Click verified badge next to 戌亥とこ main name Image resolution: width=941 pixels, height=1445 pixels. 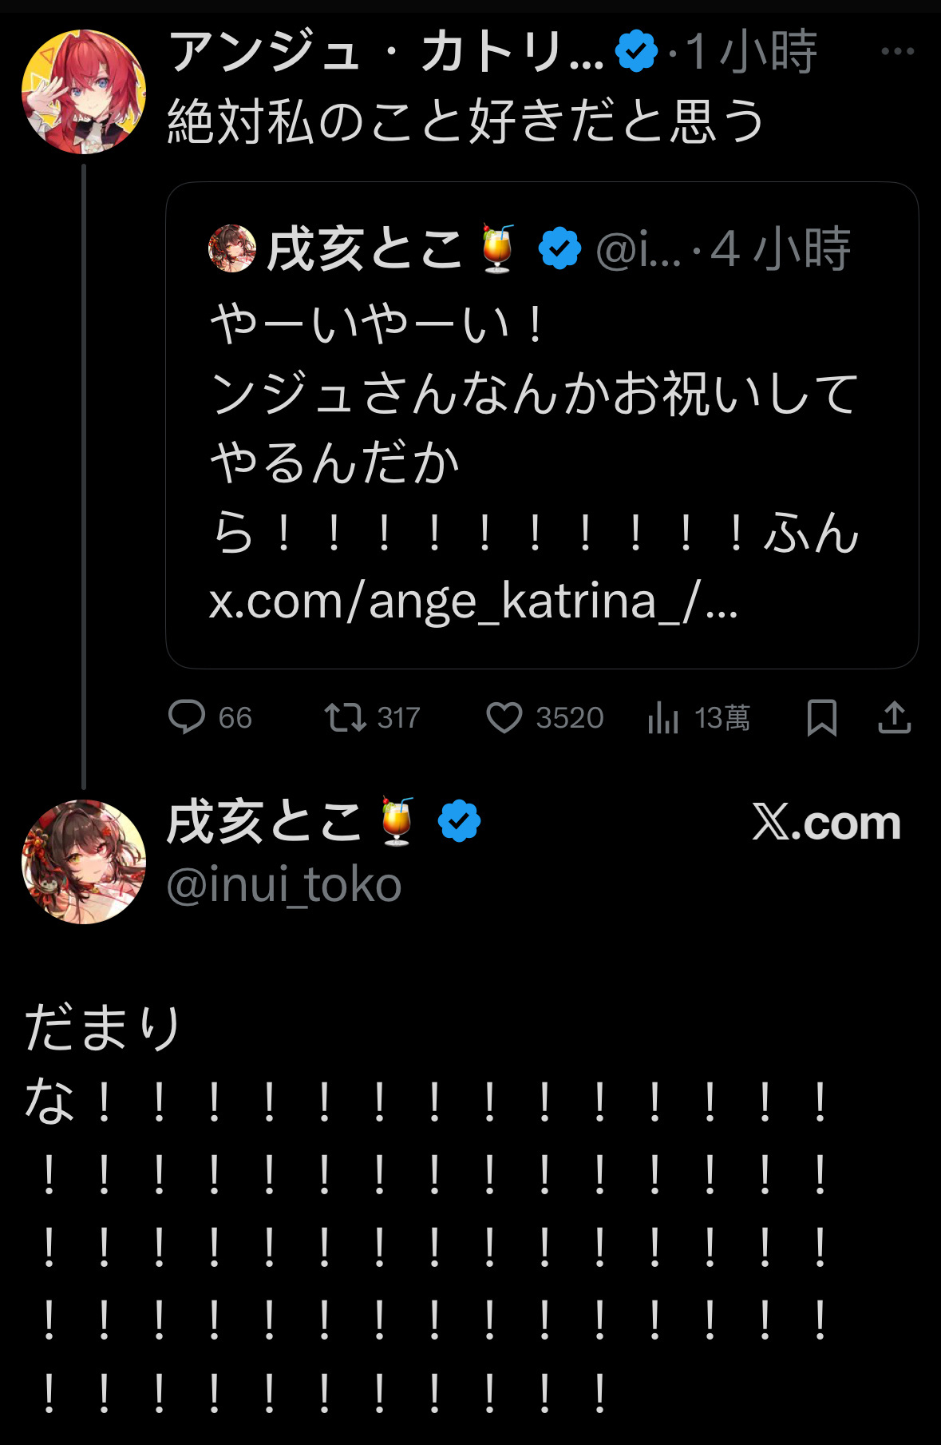point(459,821)
